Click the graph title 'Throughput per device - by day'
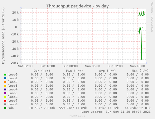This screenshot has width=155, height=119. point(77,6)
